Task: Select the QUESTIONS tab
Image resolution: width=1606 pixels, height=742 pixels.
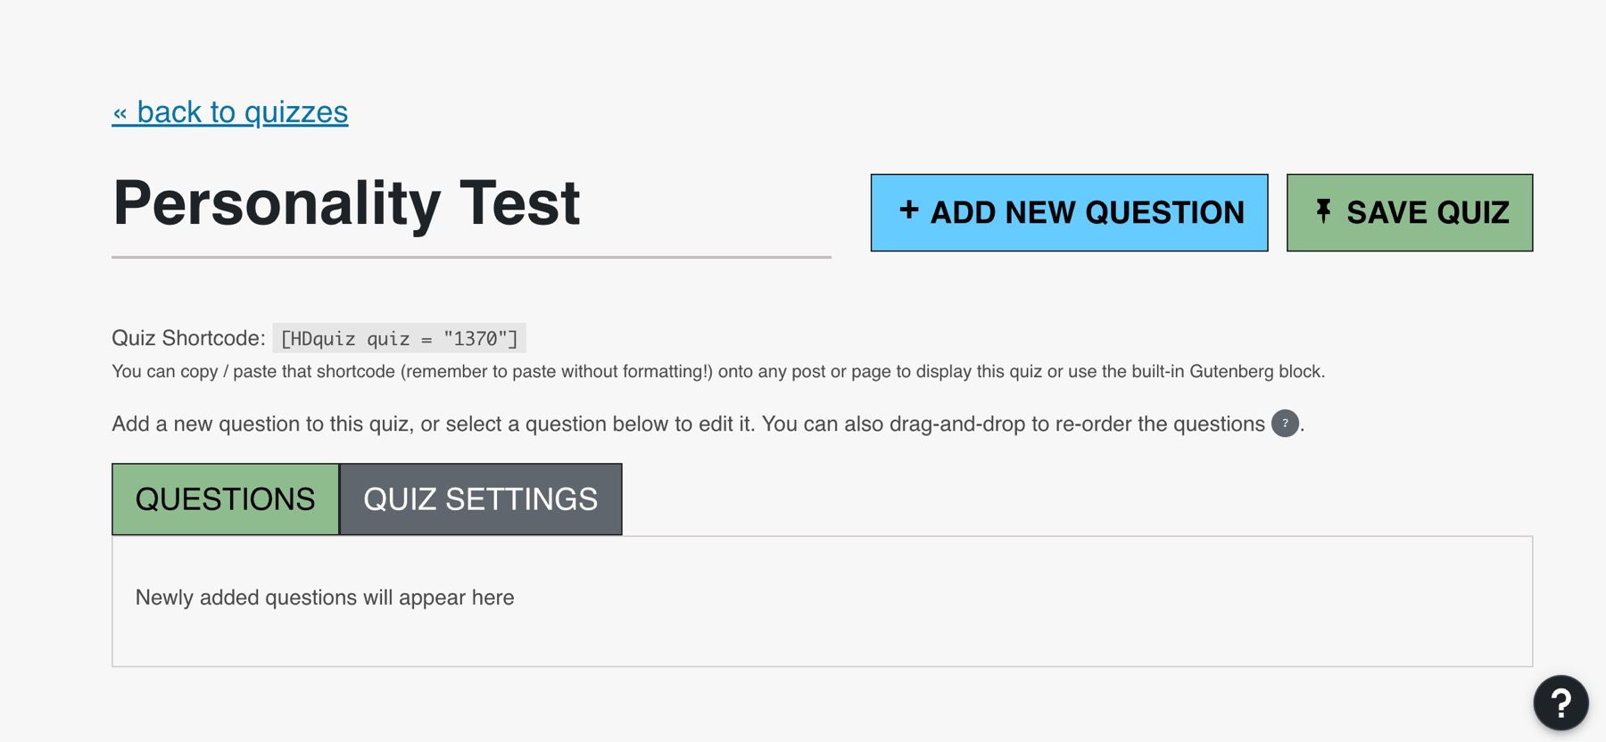Action: 224,499
